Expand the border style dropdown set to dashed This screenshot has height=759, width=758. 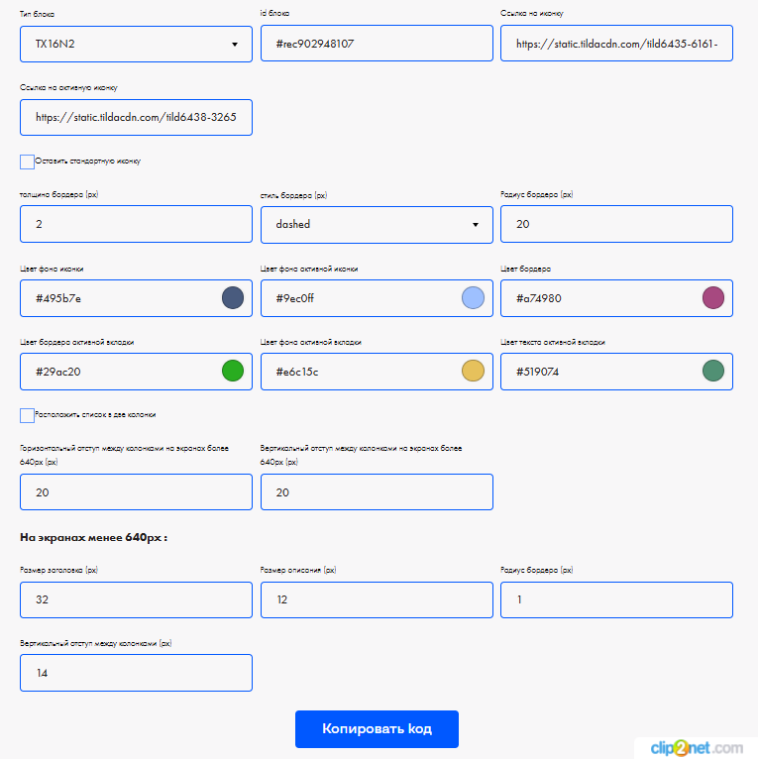377,225
